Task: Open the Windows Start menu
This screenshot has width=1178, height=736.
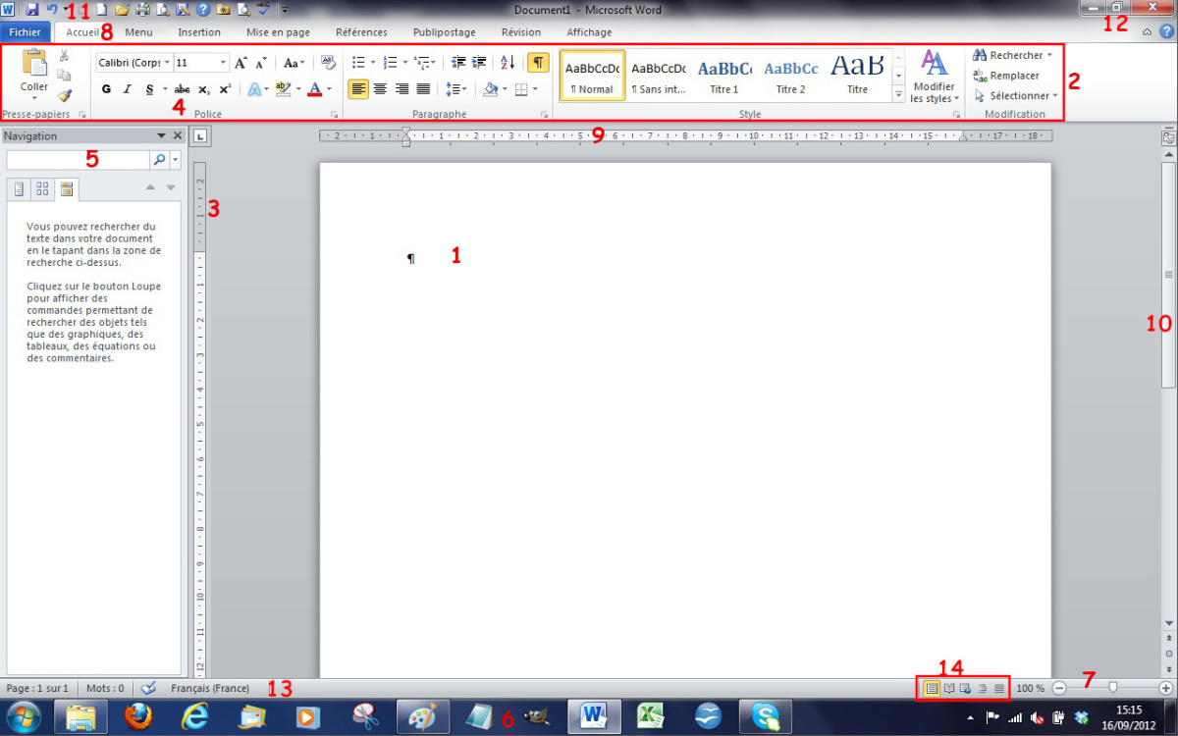Action: 24,717
